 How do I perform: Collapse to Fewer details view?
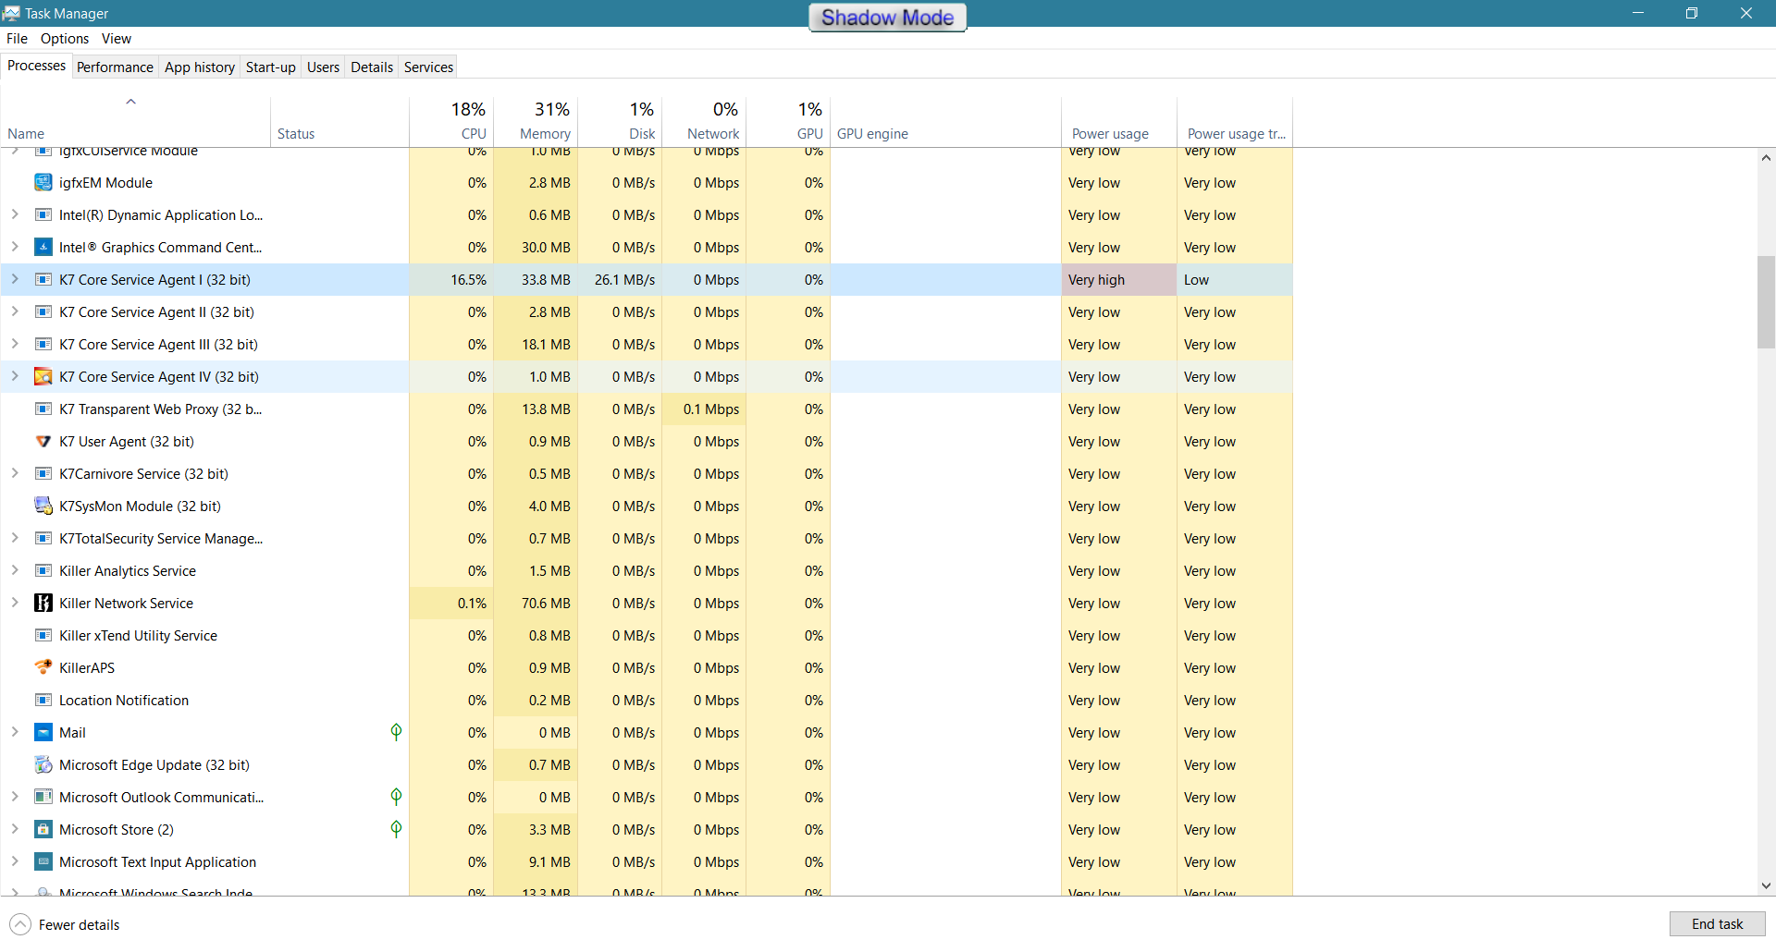click(x=65, y=924)
